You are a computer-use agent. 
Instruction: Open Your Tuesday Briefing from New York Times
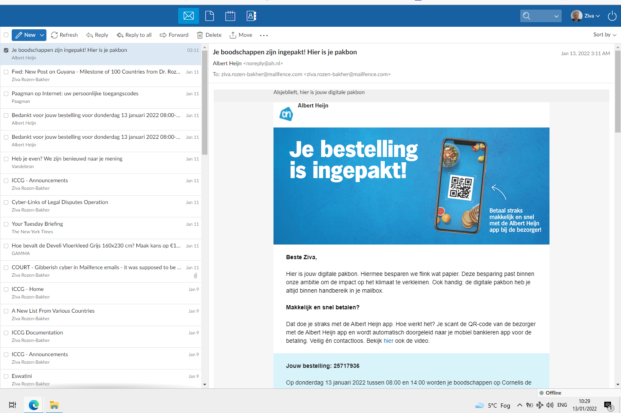pos(101,228)
